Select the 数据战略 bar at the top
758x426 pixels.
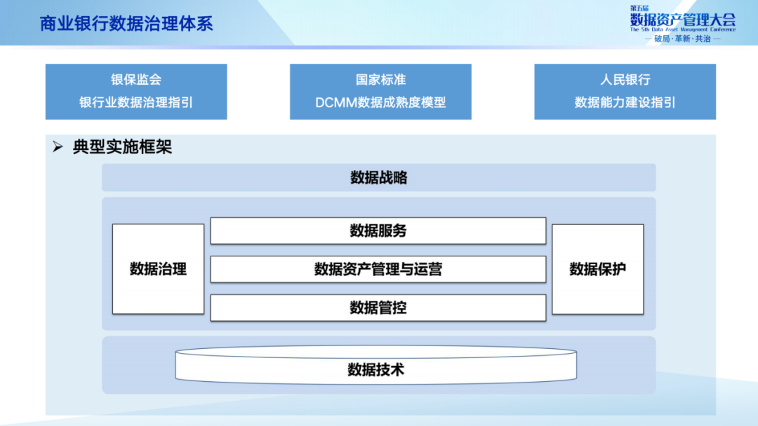(378, 177)
